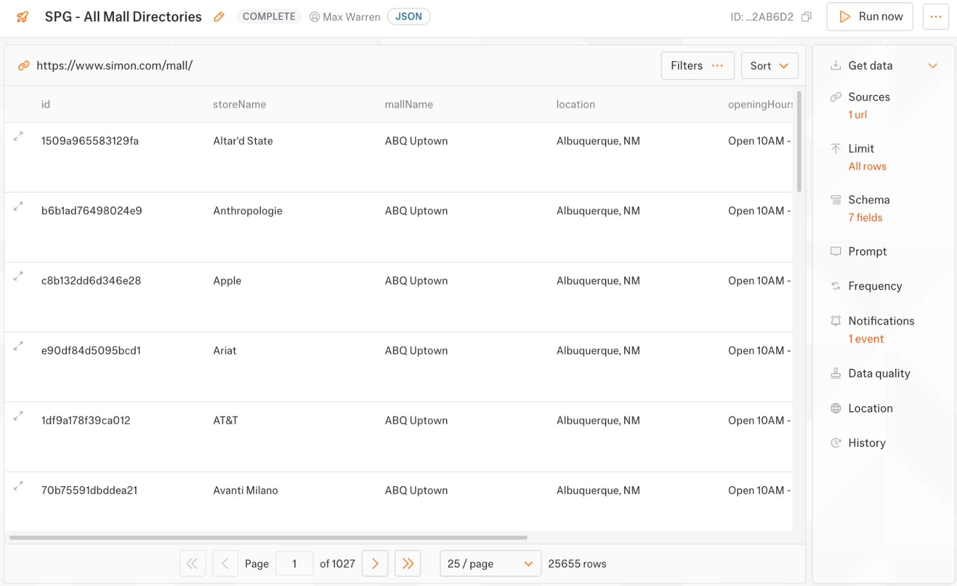Click the page number input field
This screenshot has height=586, width=957.
(x=294, y=564)
